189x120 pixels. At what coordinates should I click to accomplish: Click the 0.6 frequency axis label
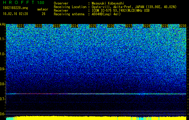point(3,114)
